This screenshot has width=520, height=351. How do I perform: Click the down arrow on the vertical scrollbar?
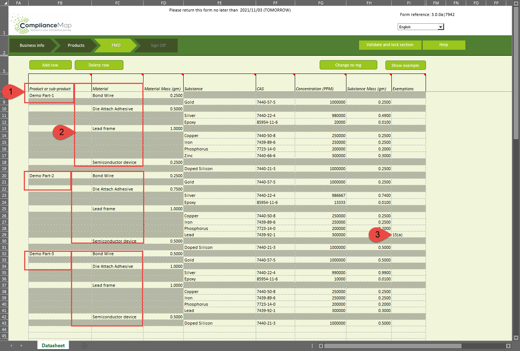517,338
